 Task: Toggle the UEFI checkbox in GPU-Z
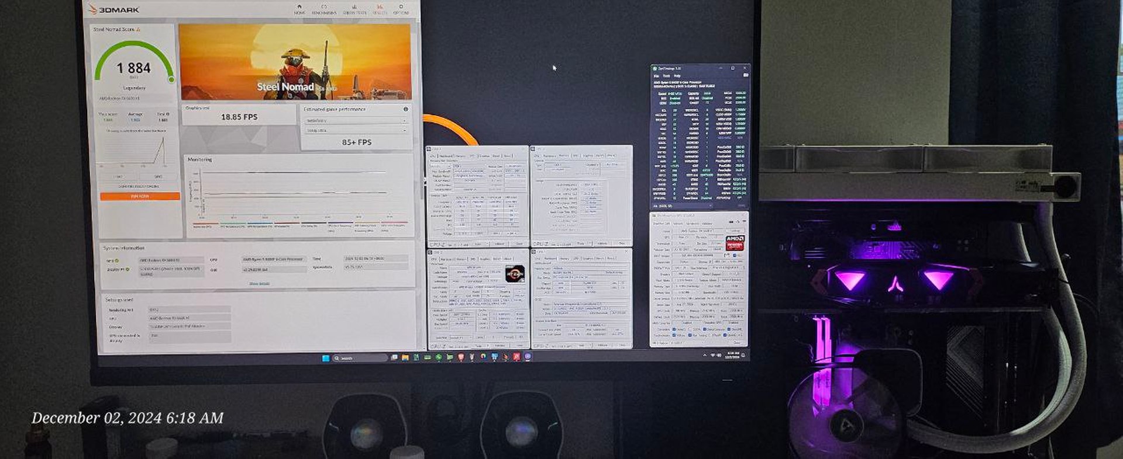click(735, 255)
